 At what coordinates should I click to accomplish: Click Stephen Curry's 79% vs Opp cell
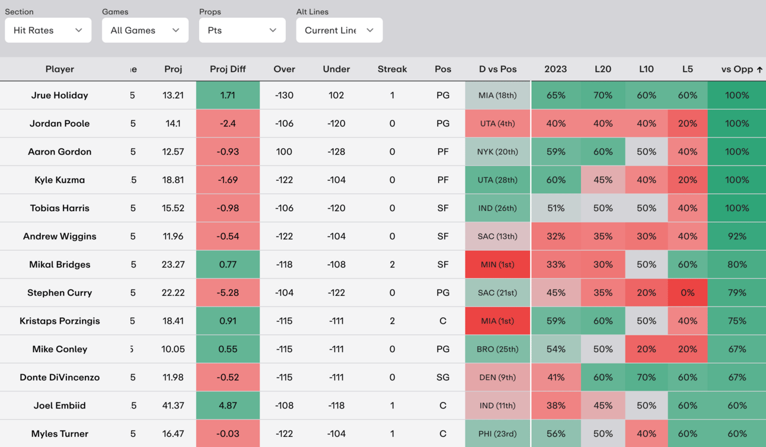tap(737, 292)
